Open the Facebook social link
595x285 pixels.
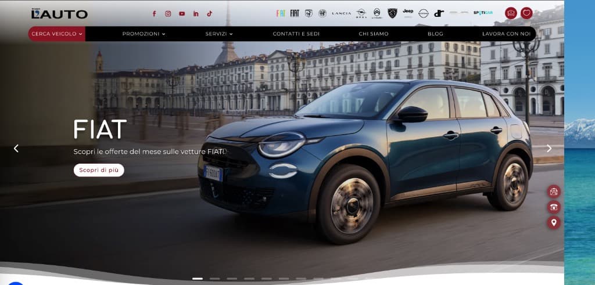(154, 14)
